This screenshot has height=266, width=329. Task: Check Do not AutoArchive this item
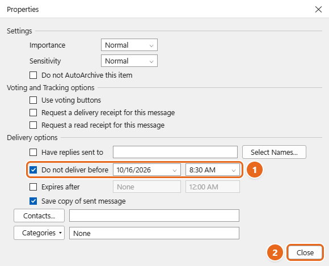(33, 75)
